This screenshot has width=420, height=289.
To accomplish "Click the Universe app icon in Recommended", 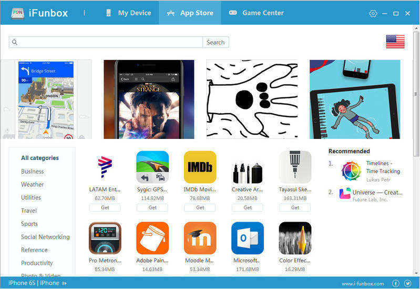I will [x=345, y=194].
